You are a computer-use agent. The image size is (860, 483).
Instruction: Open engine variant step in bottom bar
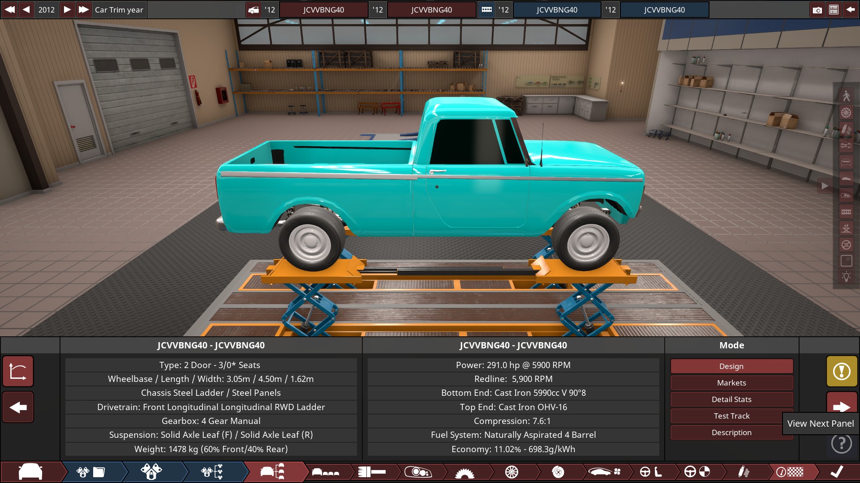click(151, 472)
